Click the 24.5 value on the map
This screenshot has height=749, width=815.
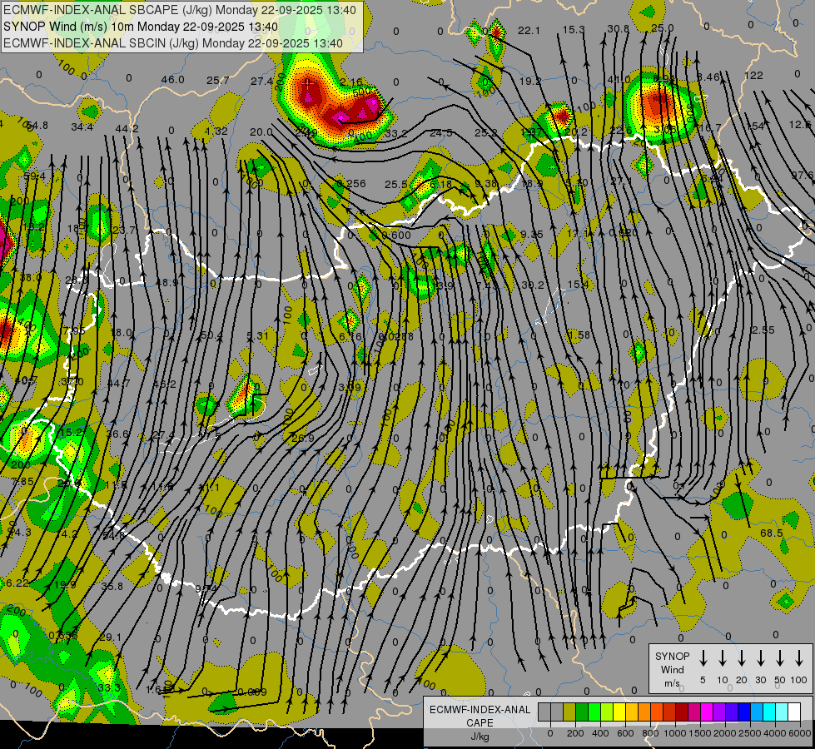click(x=441, y=132)
